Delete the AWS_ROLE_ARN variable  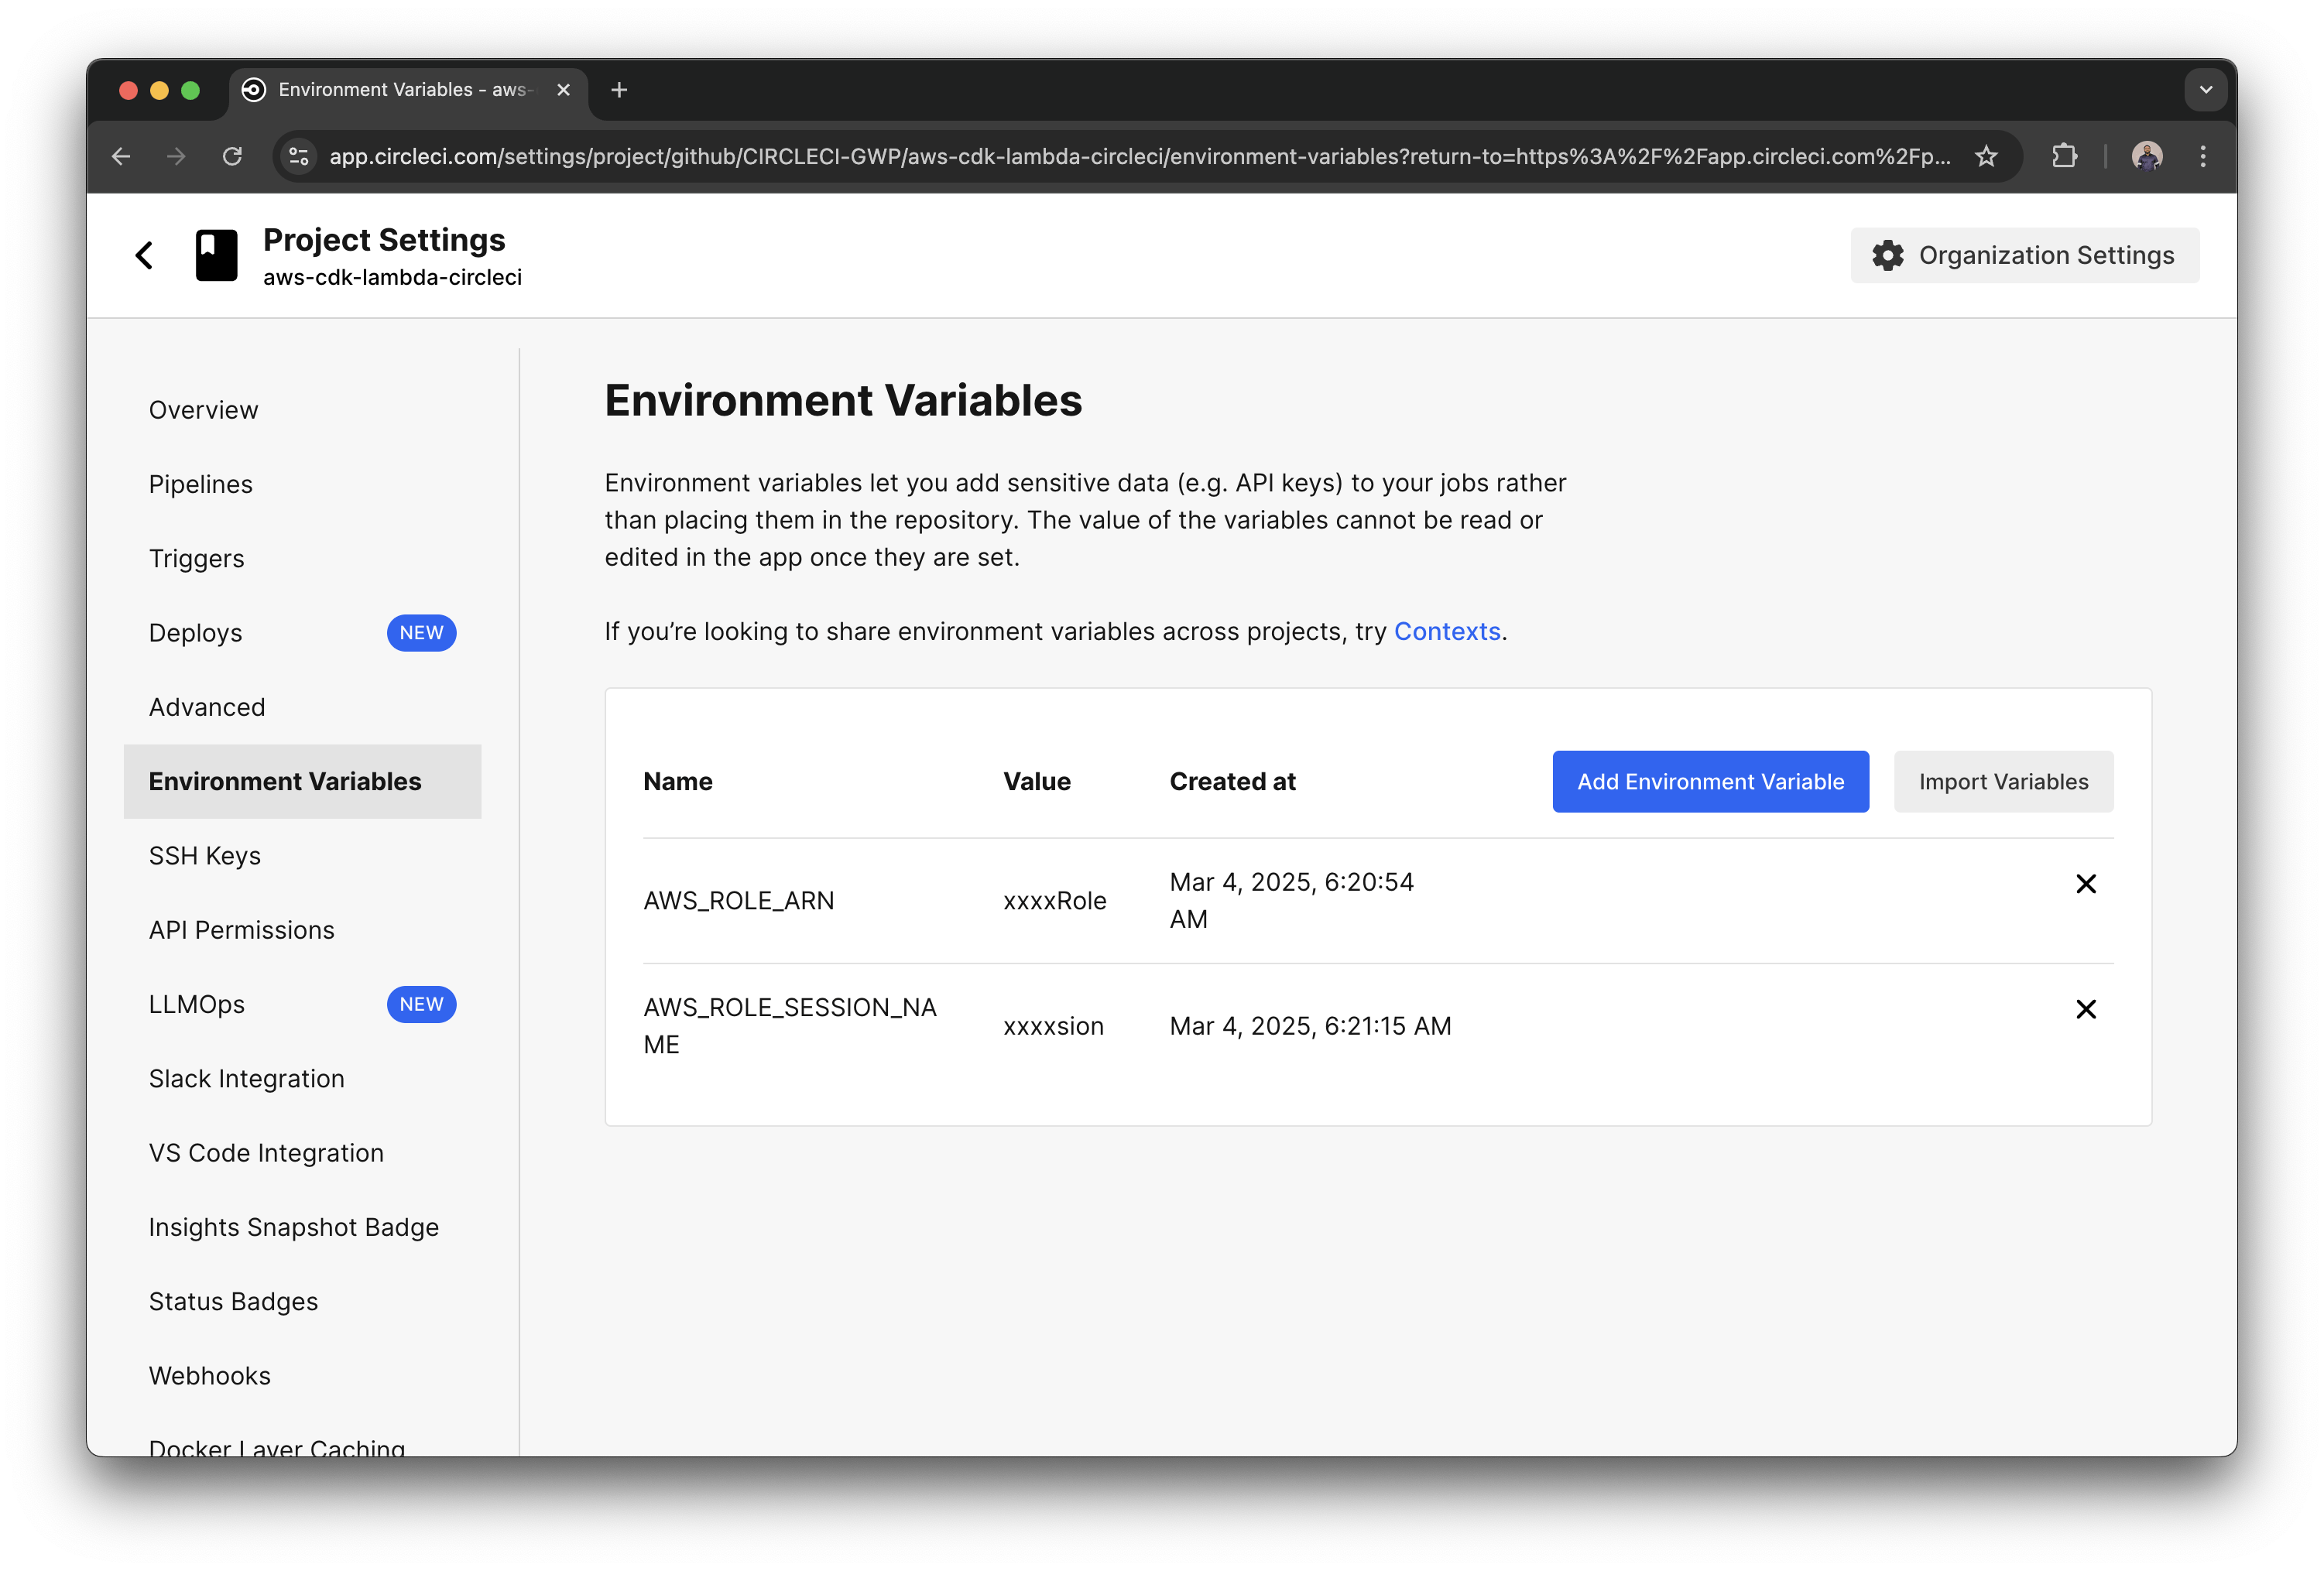click(2086, 884)
